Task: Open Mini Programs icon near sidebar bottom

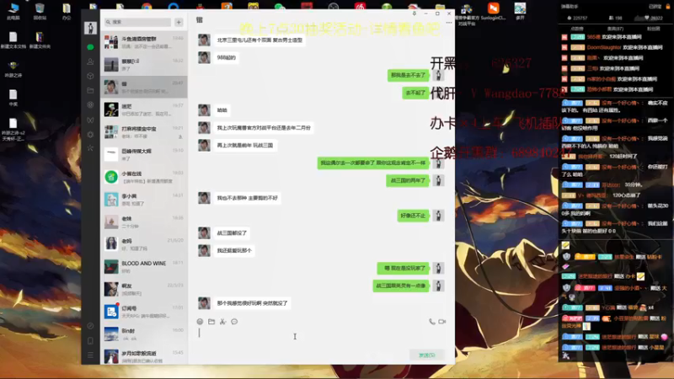Action: pos(90,326)
